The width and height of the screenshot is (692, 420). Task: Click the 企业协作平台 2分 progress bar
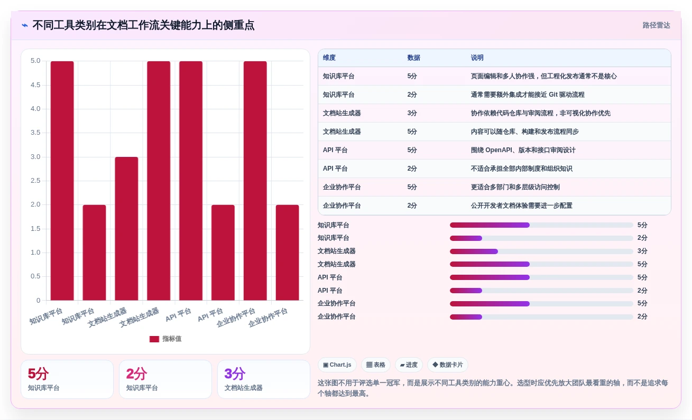[541, 317]
